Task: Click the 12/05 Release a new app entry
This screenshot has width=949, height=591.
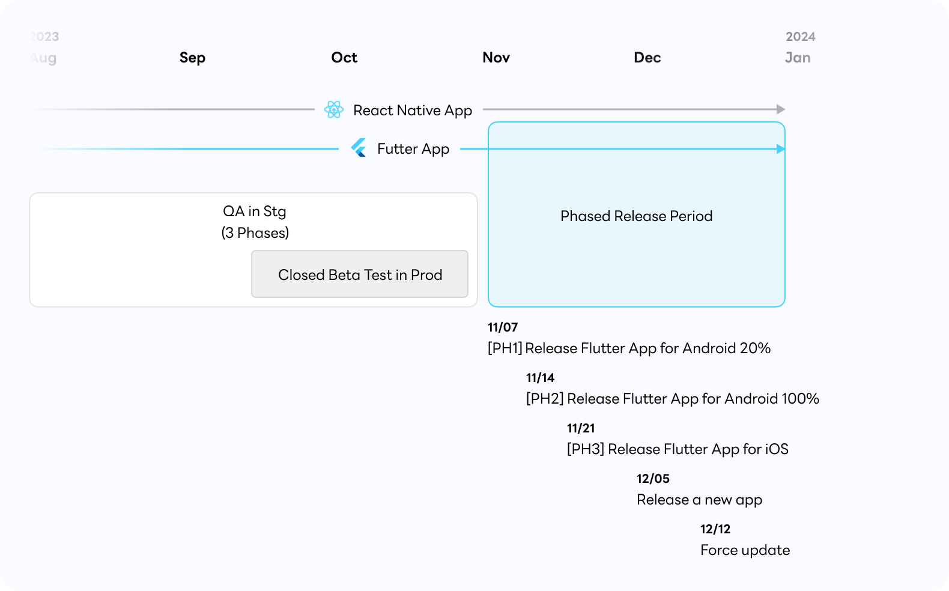Action: (x=700, y=489)
